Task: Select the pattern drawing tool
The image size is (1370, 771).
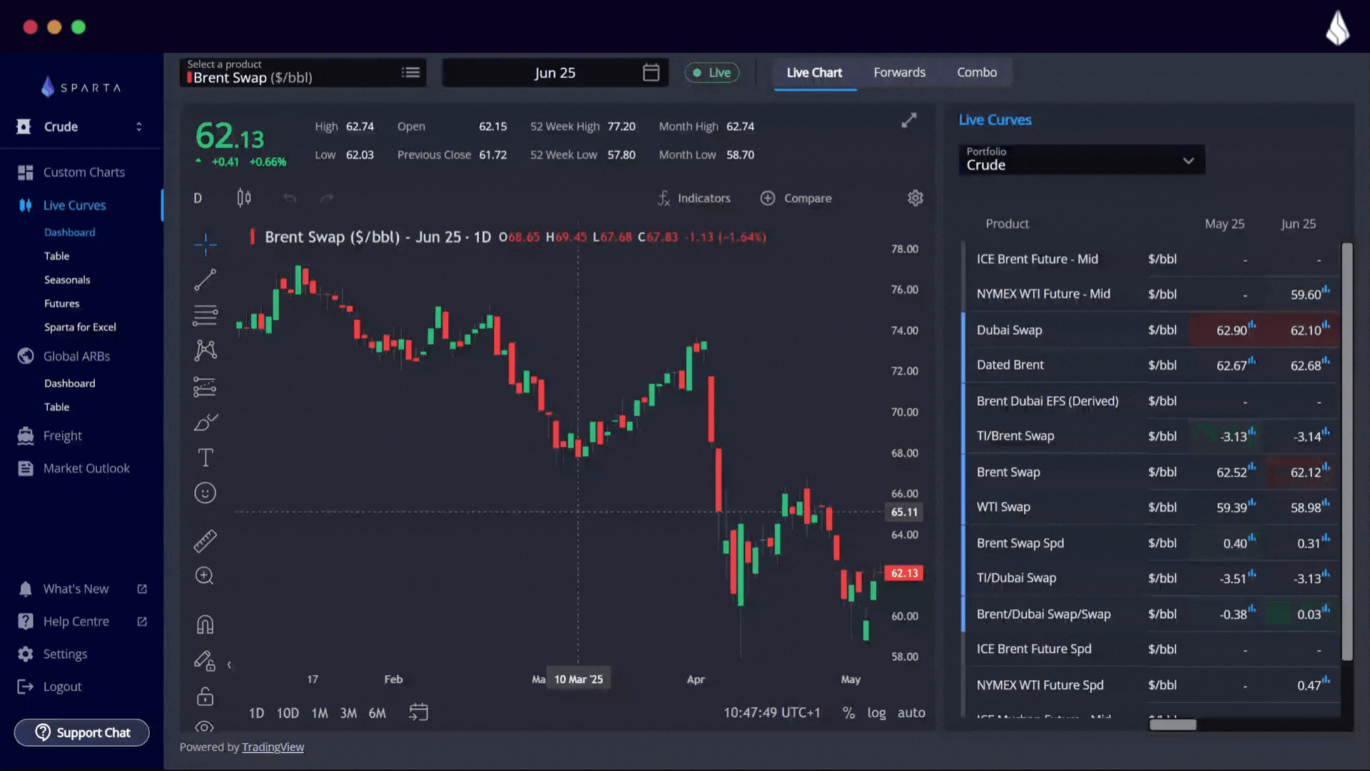Action: (x=205, y=350)
